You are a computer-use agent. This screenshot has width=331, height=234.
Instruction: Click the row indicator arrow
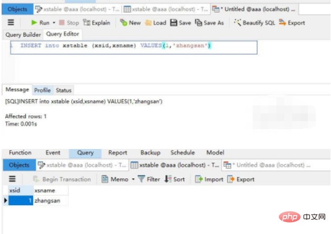[x=5, y=200]
